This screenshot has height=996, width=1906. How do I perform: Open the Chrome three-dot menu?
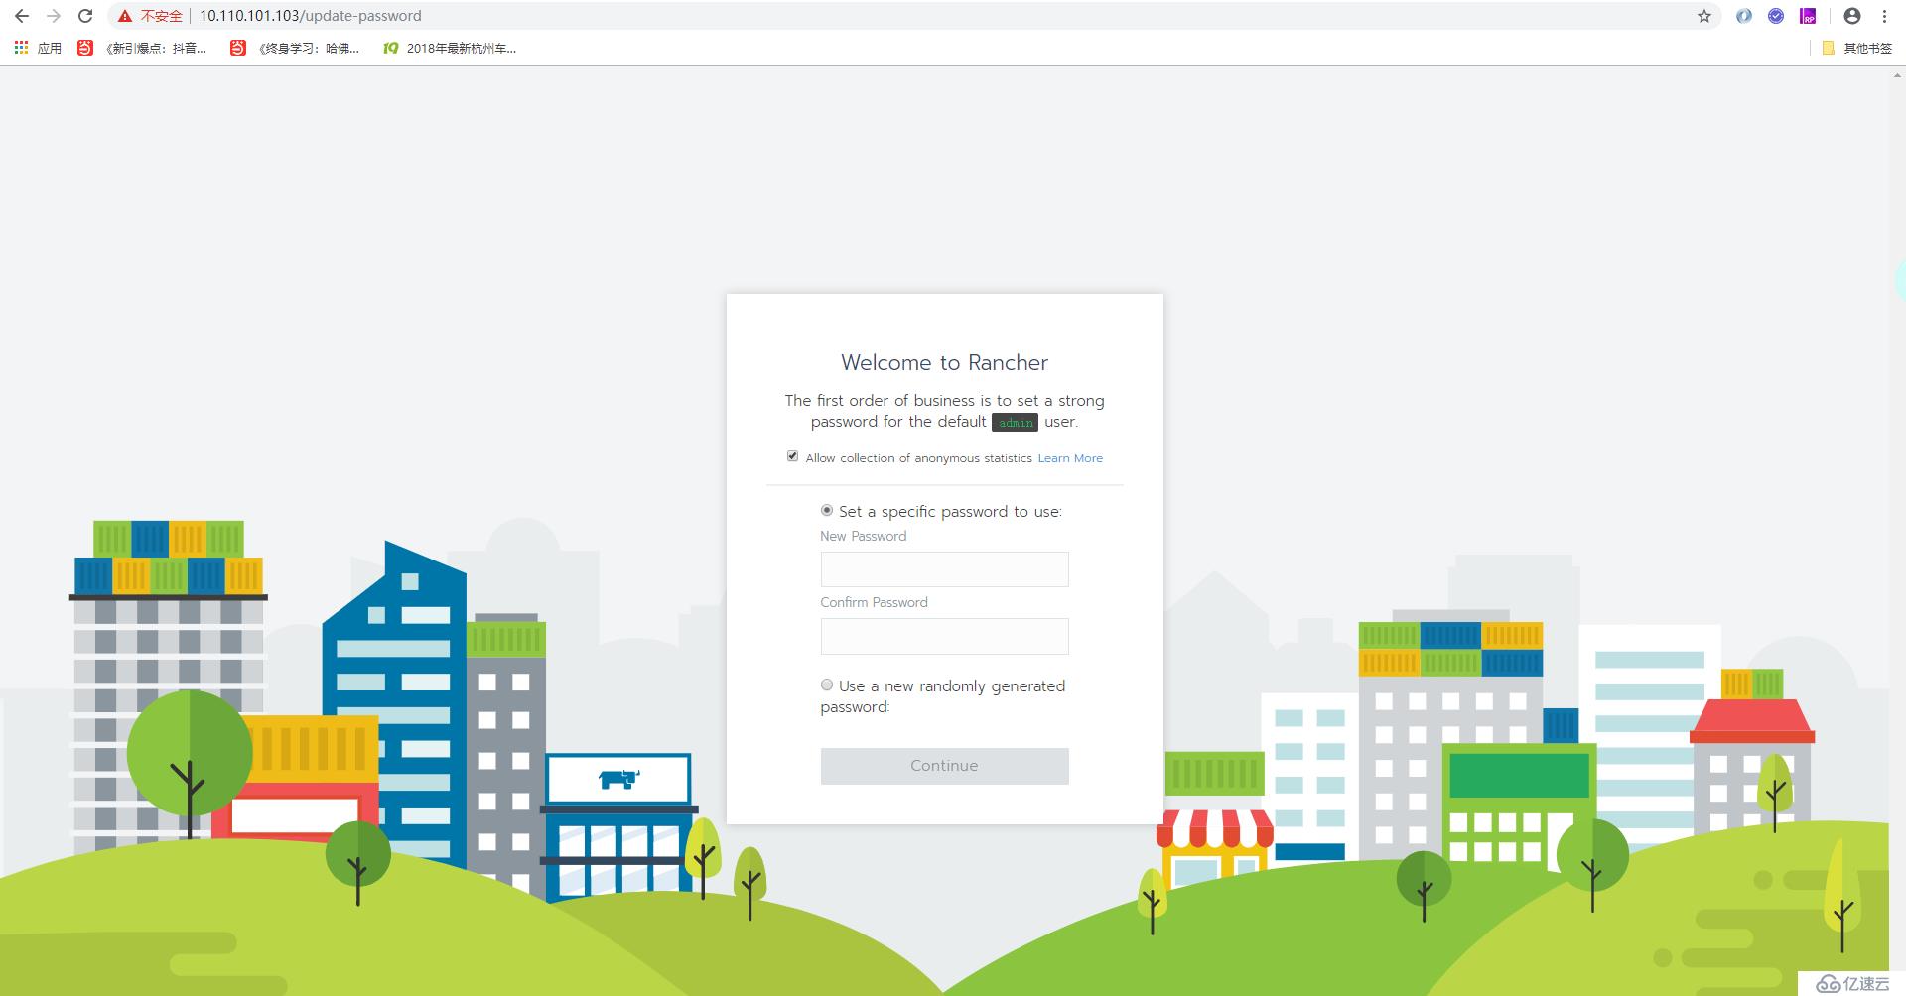pos(1884,16)
